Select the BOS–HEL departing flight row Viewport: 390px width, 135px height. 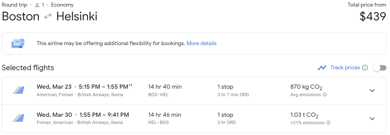point(194,91)
